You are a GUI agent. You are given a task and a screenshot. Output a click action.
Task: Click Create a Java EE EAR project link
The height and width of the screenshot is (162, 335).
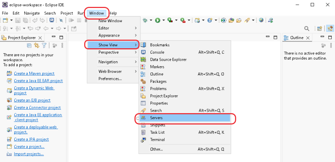38,80
